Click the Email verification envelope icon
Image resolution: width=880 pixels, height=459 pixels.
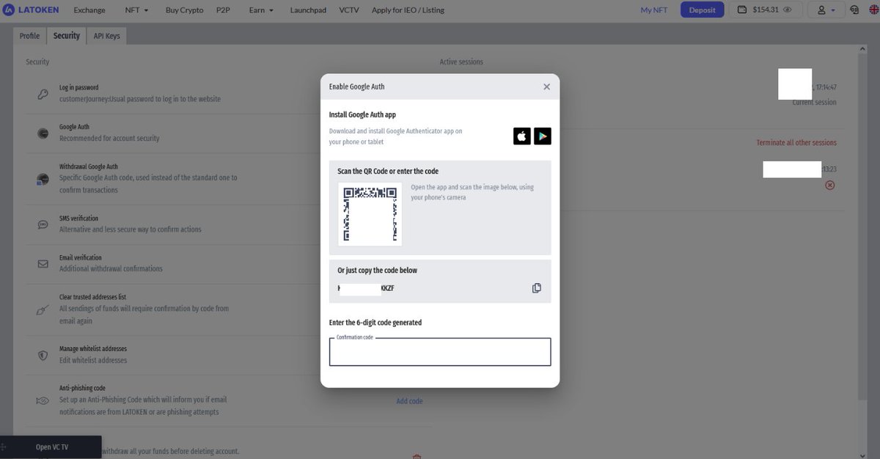coord(43,263)
